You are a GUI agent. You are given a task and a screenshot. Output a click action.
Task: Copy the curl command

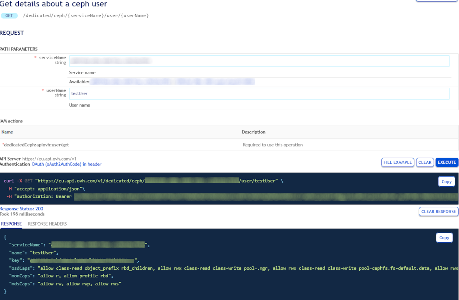[447, 181]
